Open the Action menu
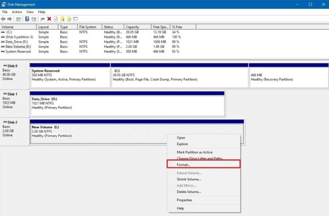329x216 pixels. click(17, 12)
